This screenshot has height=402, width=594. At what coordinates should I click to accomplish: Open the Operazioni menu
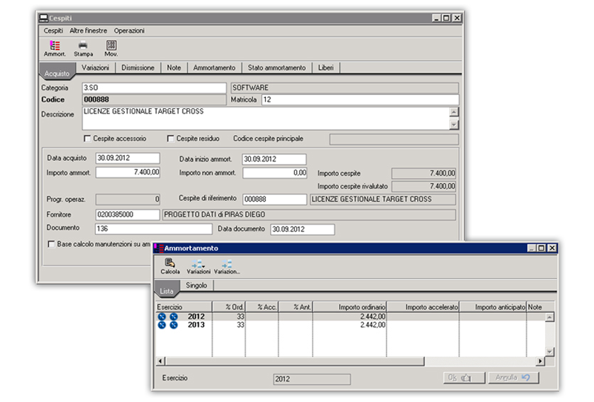[x=129, y=30]
